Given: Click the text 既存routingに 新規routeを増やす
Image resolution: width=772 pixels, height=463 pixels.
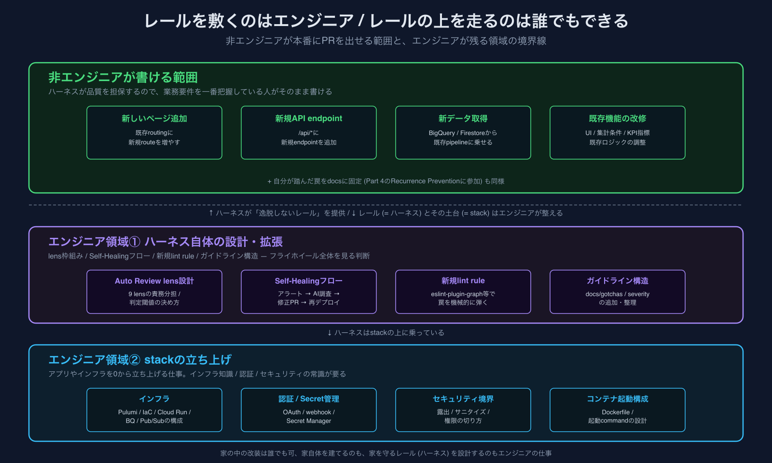Looking at the screenshot, I should click(154, 137).
